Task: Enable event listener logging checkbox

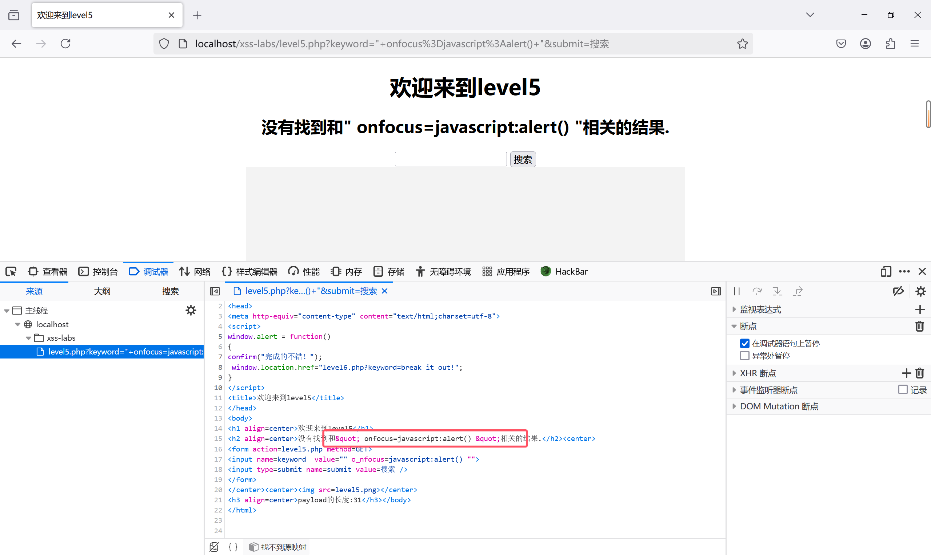Action: (x=903, y=390)
